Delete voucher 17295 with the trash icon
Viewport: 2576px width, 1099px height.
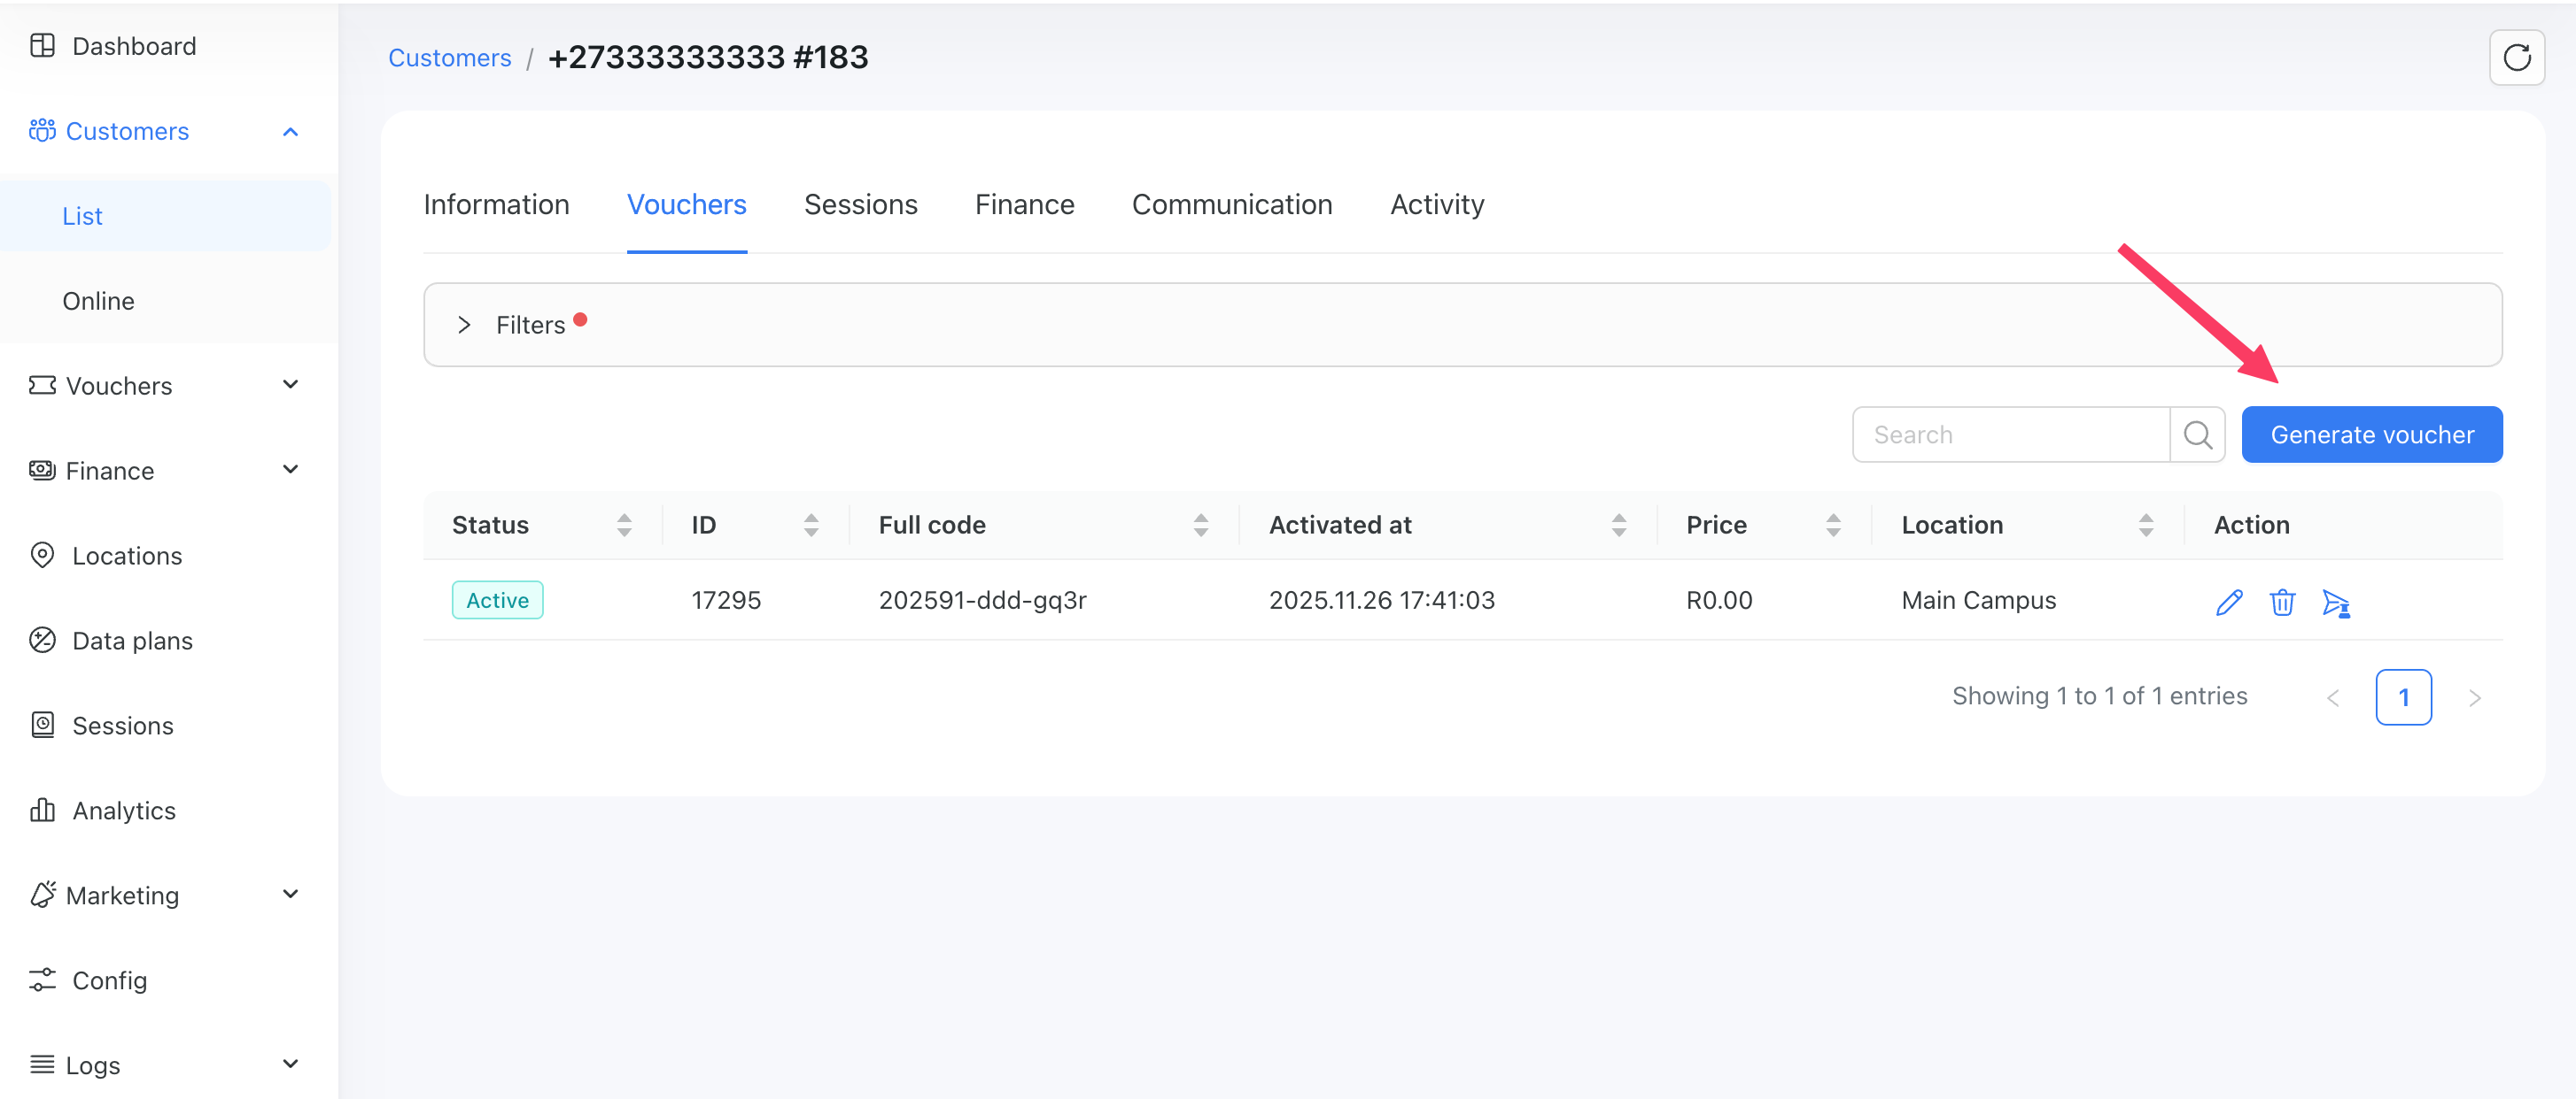tap(2282, 602)
